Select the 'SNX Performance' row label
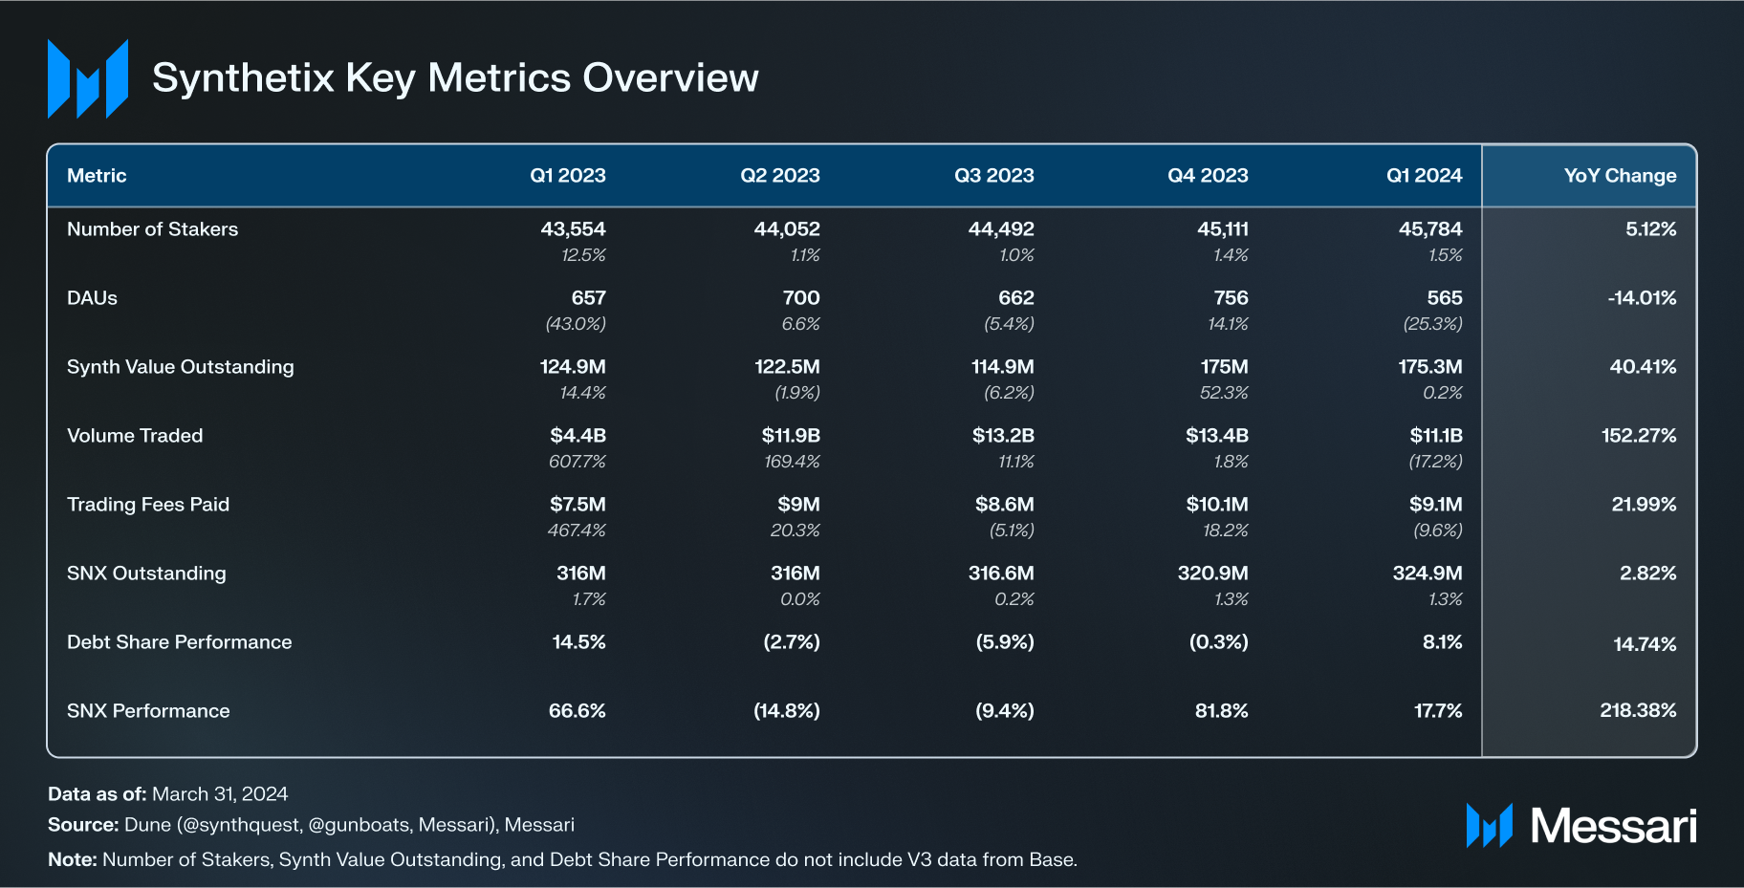Image resolution: width=1744 pixels, height=888 pixels. coord(148,711)
